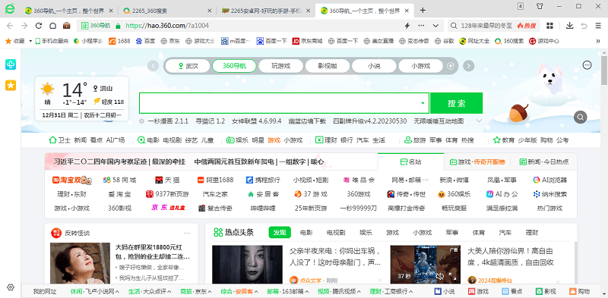This screenshot has width=608, height=298.
Task: Click the browser forward arrow
Action: click(x=24, y=26)
